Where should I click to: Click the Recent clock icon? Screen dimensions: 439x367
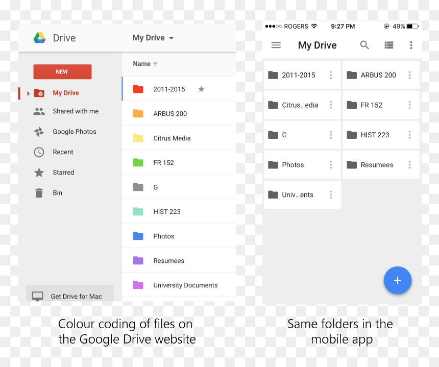(39, 152)
